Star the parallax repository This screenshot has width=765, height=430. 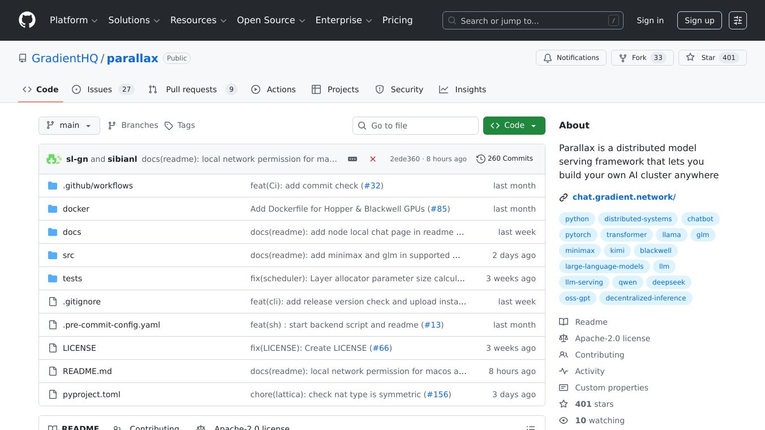pyautogui.click(x=702, y=58)
